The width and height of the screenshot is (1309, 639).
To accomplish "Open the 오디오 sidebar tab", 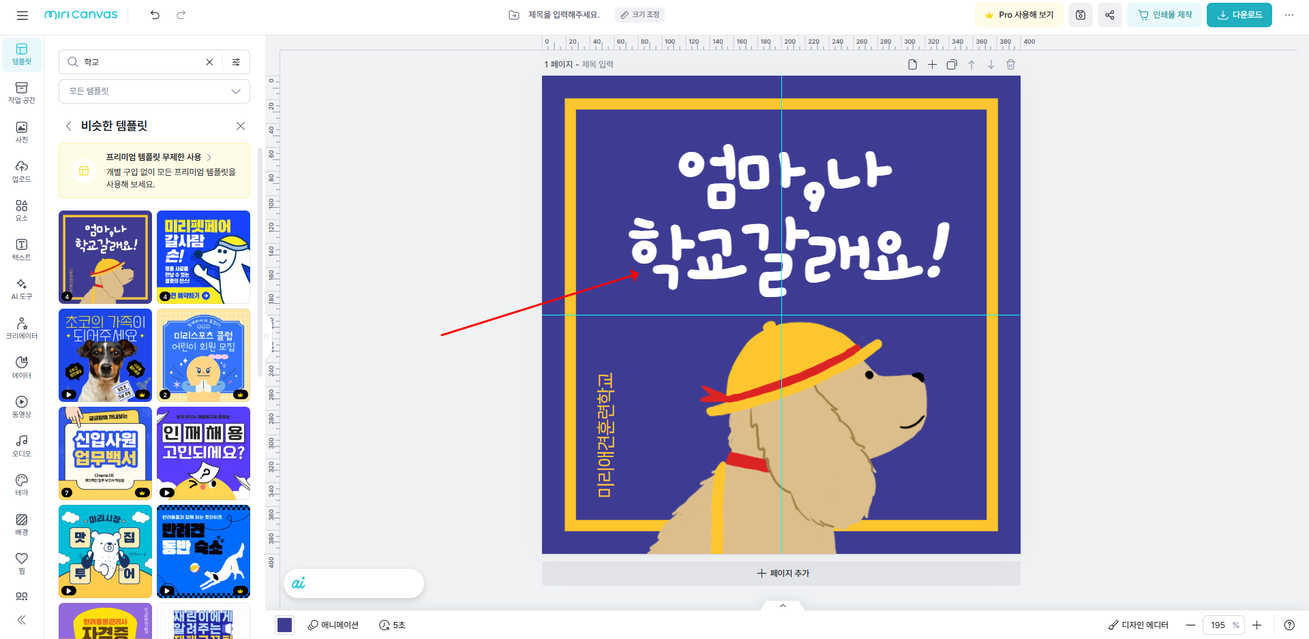I will pos(22,447).
